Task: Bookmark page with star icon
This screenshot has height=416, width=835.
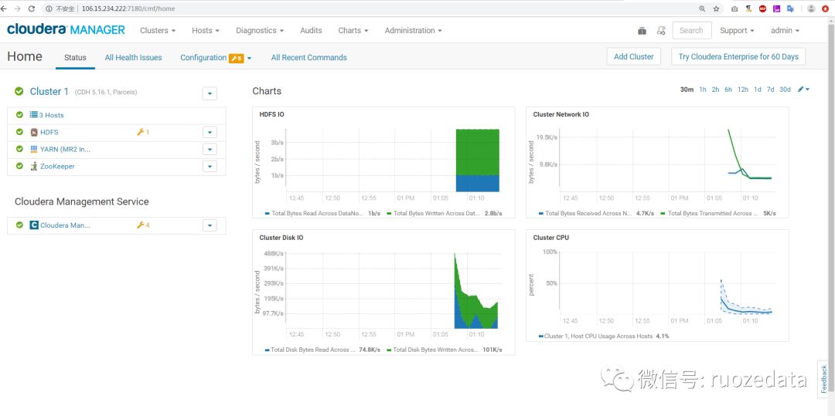Action: click(x=716, y=8)
